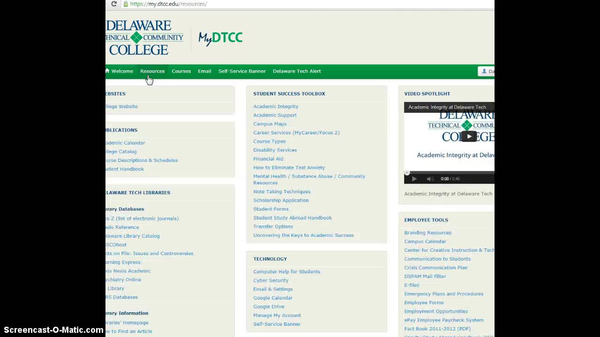Open the Note Taking Techniques link
Screen dimensions: 600x337
282,191
